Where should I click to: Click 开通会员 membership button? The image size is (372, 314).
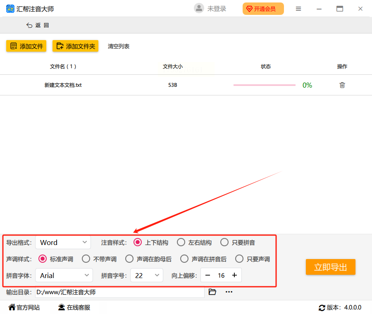(x=263, y=9)
